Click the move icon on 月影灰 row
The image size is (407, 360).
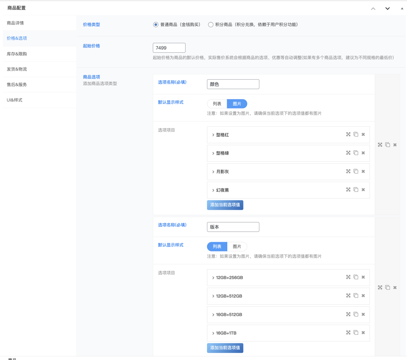click(x=348, y=171)
